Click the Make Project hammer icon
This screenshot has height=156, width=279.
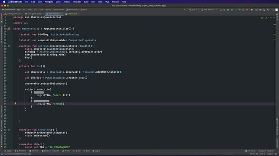185,10
